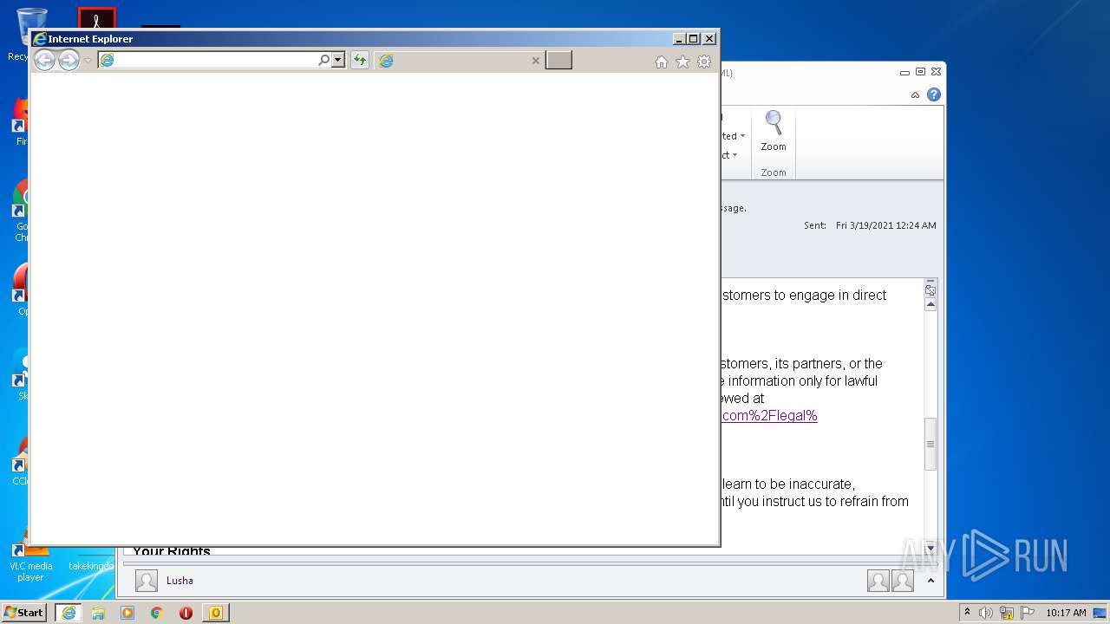Select the blank Internet Explorer tab
Screen dimensions: 1110x624
click(460, 60)
